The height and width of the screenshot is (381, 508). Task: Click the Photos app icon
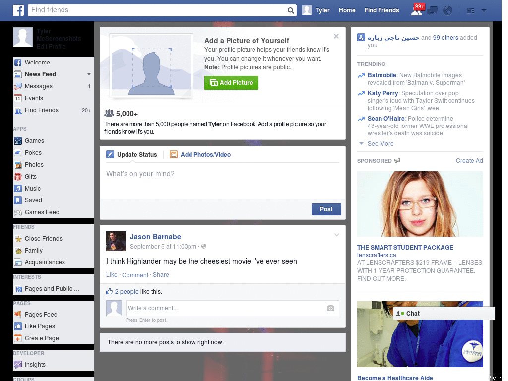(18, 165)
